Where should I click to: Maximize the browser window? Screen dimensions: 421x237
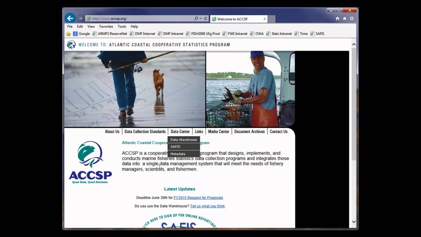(339, 10)
